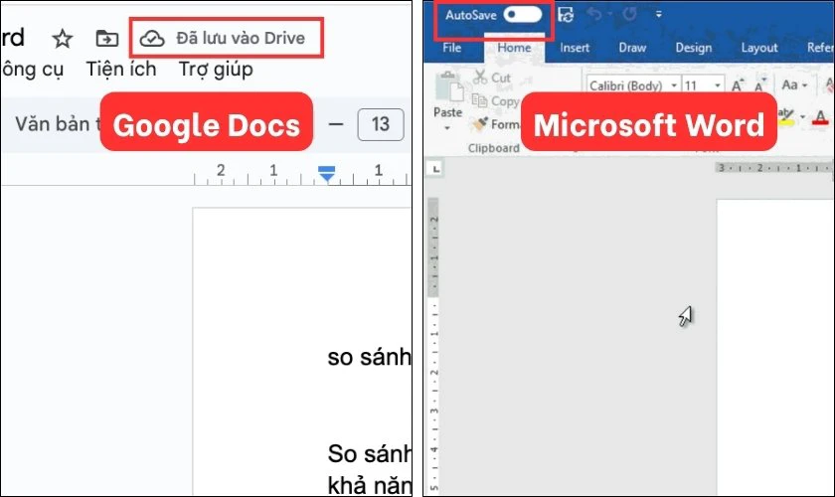This screenshot has width=835, height=497.
Task: Decrease font size with the minus button
Action: pos(336,124)
